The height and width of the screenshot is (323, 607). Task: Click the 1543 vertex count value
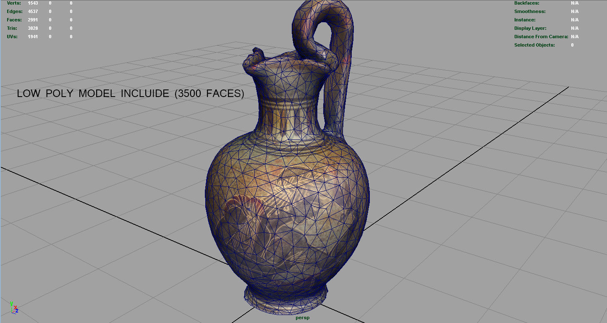[33, 3]
